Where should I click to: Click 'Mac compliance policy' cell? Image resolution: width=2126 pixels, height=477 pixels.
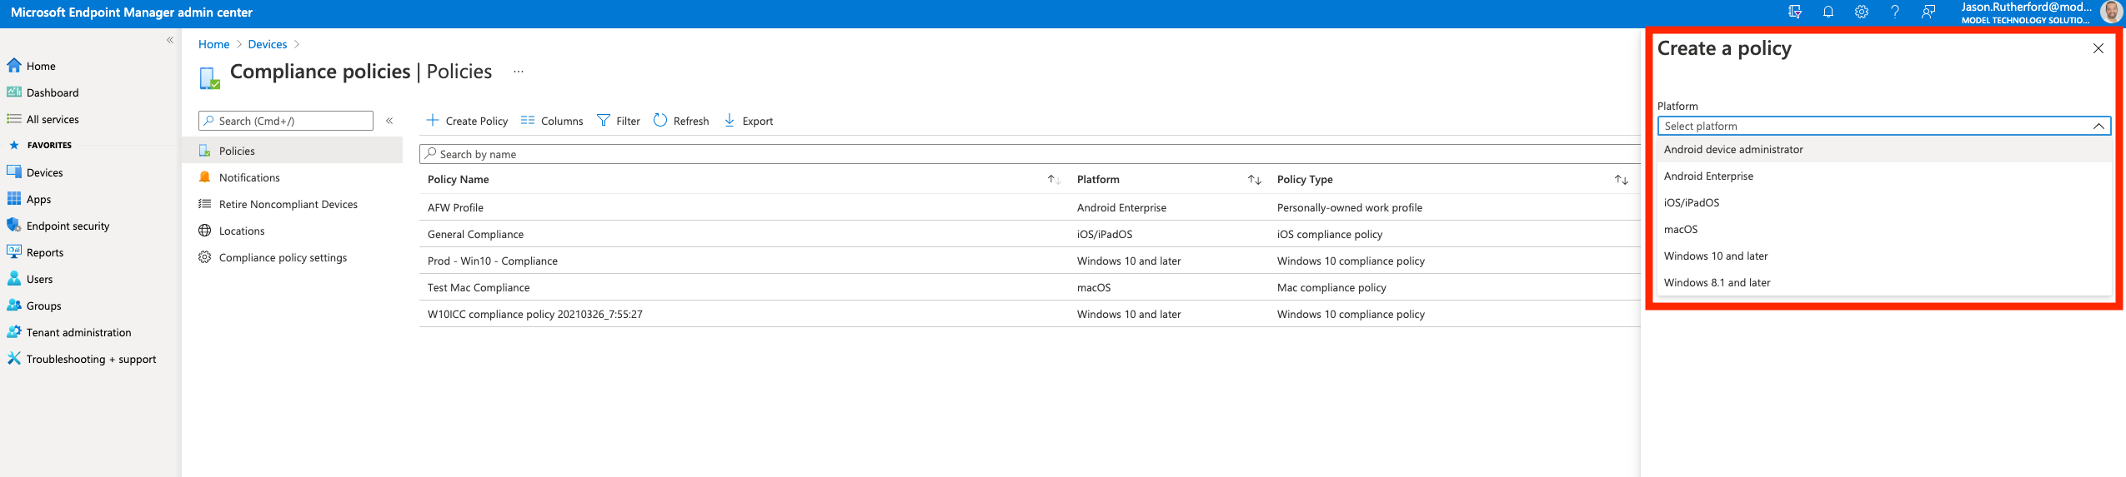point(1331,287)
